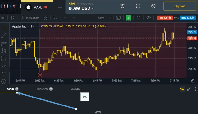Click the 225.58 red price label

192,38
